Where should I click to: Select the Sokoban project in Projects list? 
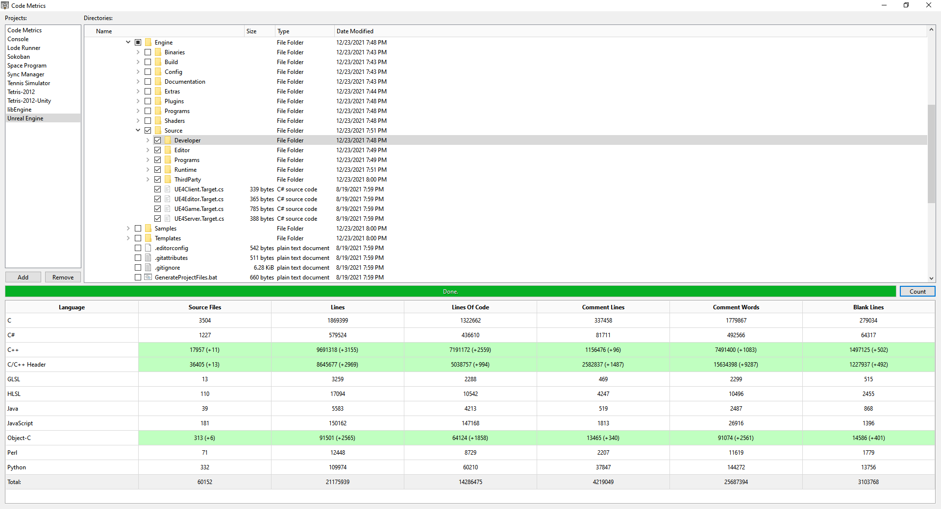[19, 56]
